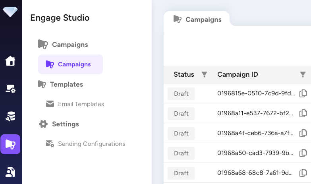Screen dimensions: 311x184
Task: Copy campaign ID starting with 0196815e
Action: [x=303, y=94]
